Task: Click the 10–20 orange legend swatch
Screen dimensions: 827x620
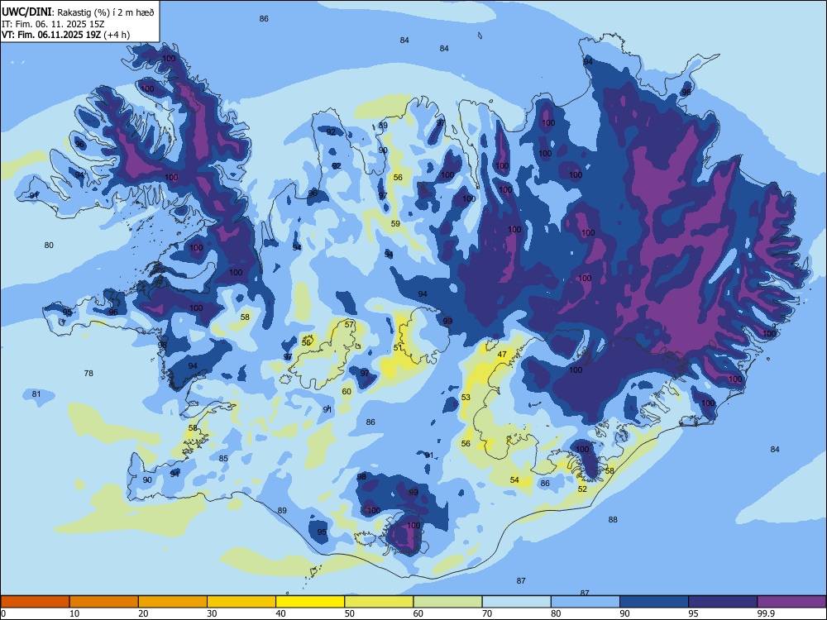Action: pyautogui.click(x=104, y=602)
